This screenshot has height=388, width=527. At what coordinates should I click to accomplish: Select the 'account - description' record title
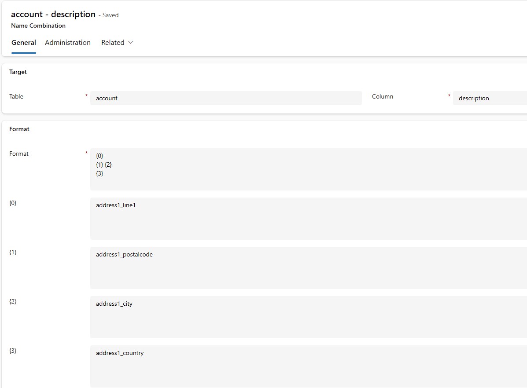coord(53,15)
